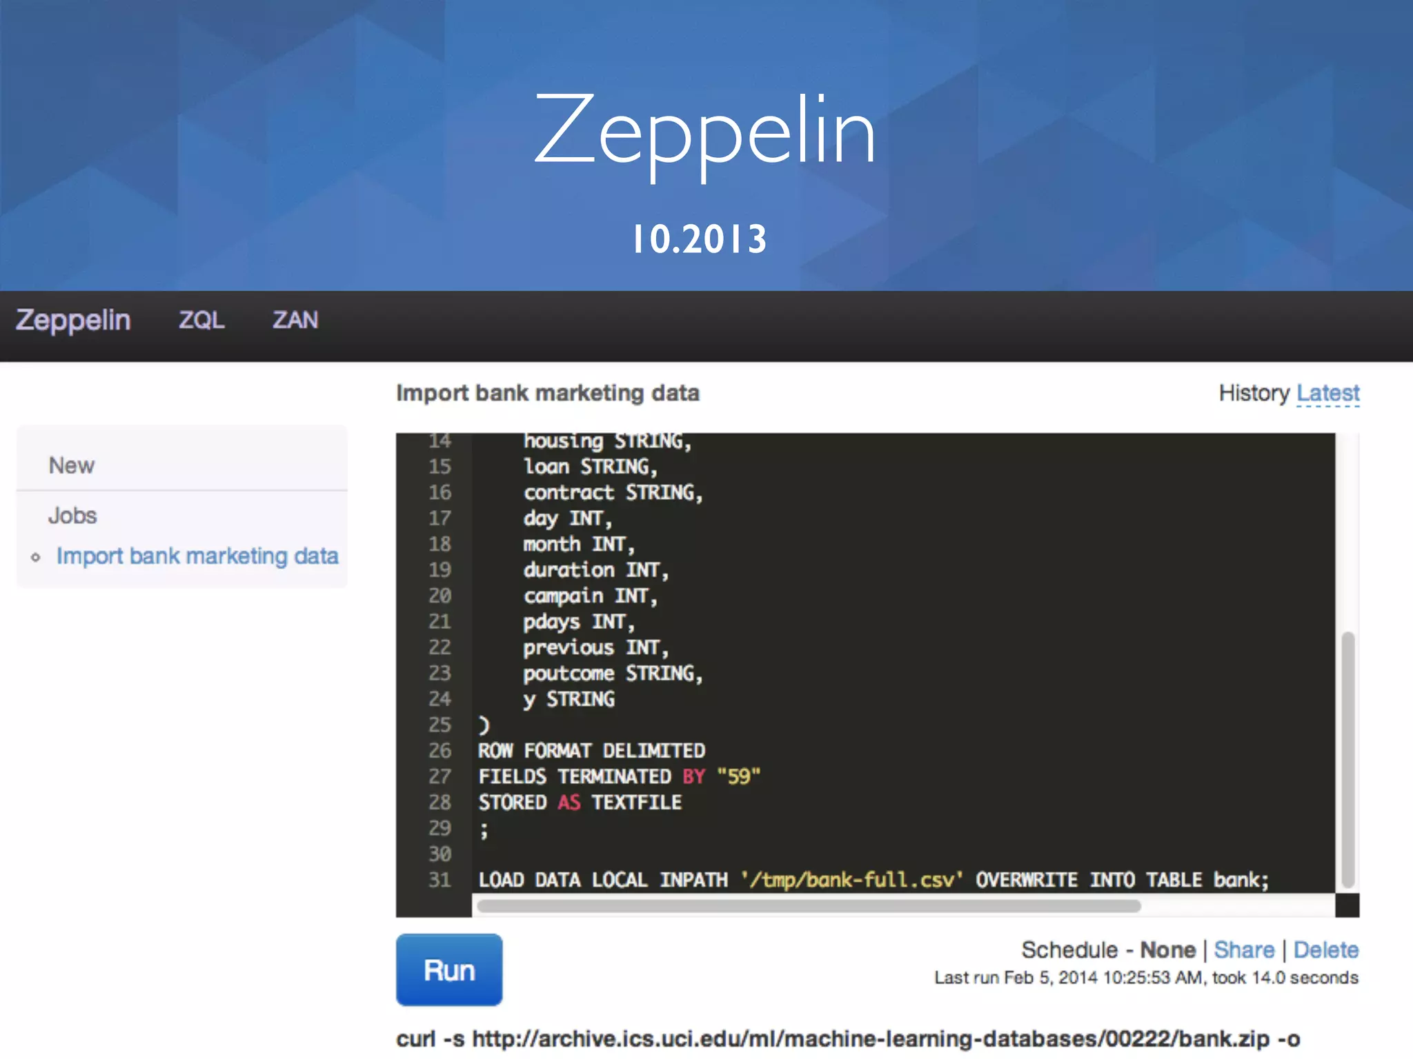Viewport: 1413px width, 1059px height.
Task: Click the job title Import bank marketing data
Action: pos(548,393)
